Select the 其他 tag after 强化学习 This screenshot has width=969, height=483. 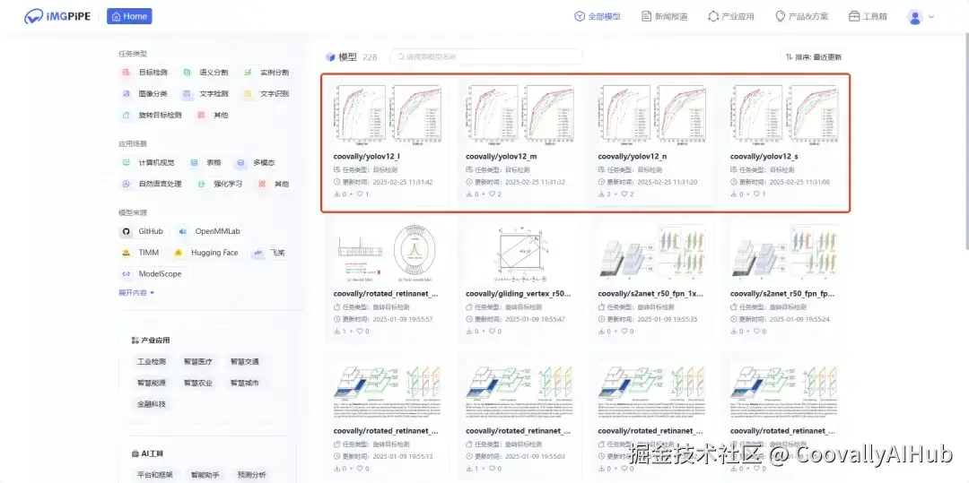coord(274,184)
